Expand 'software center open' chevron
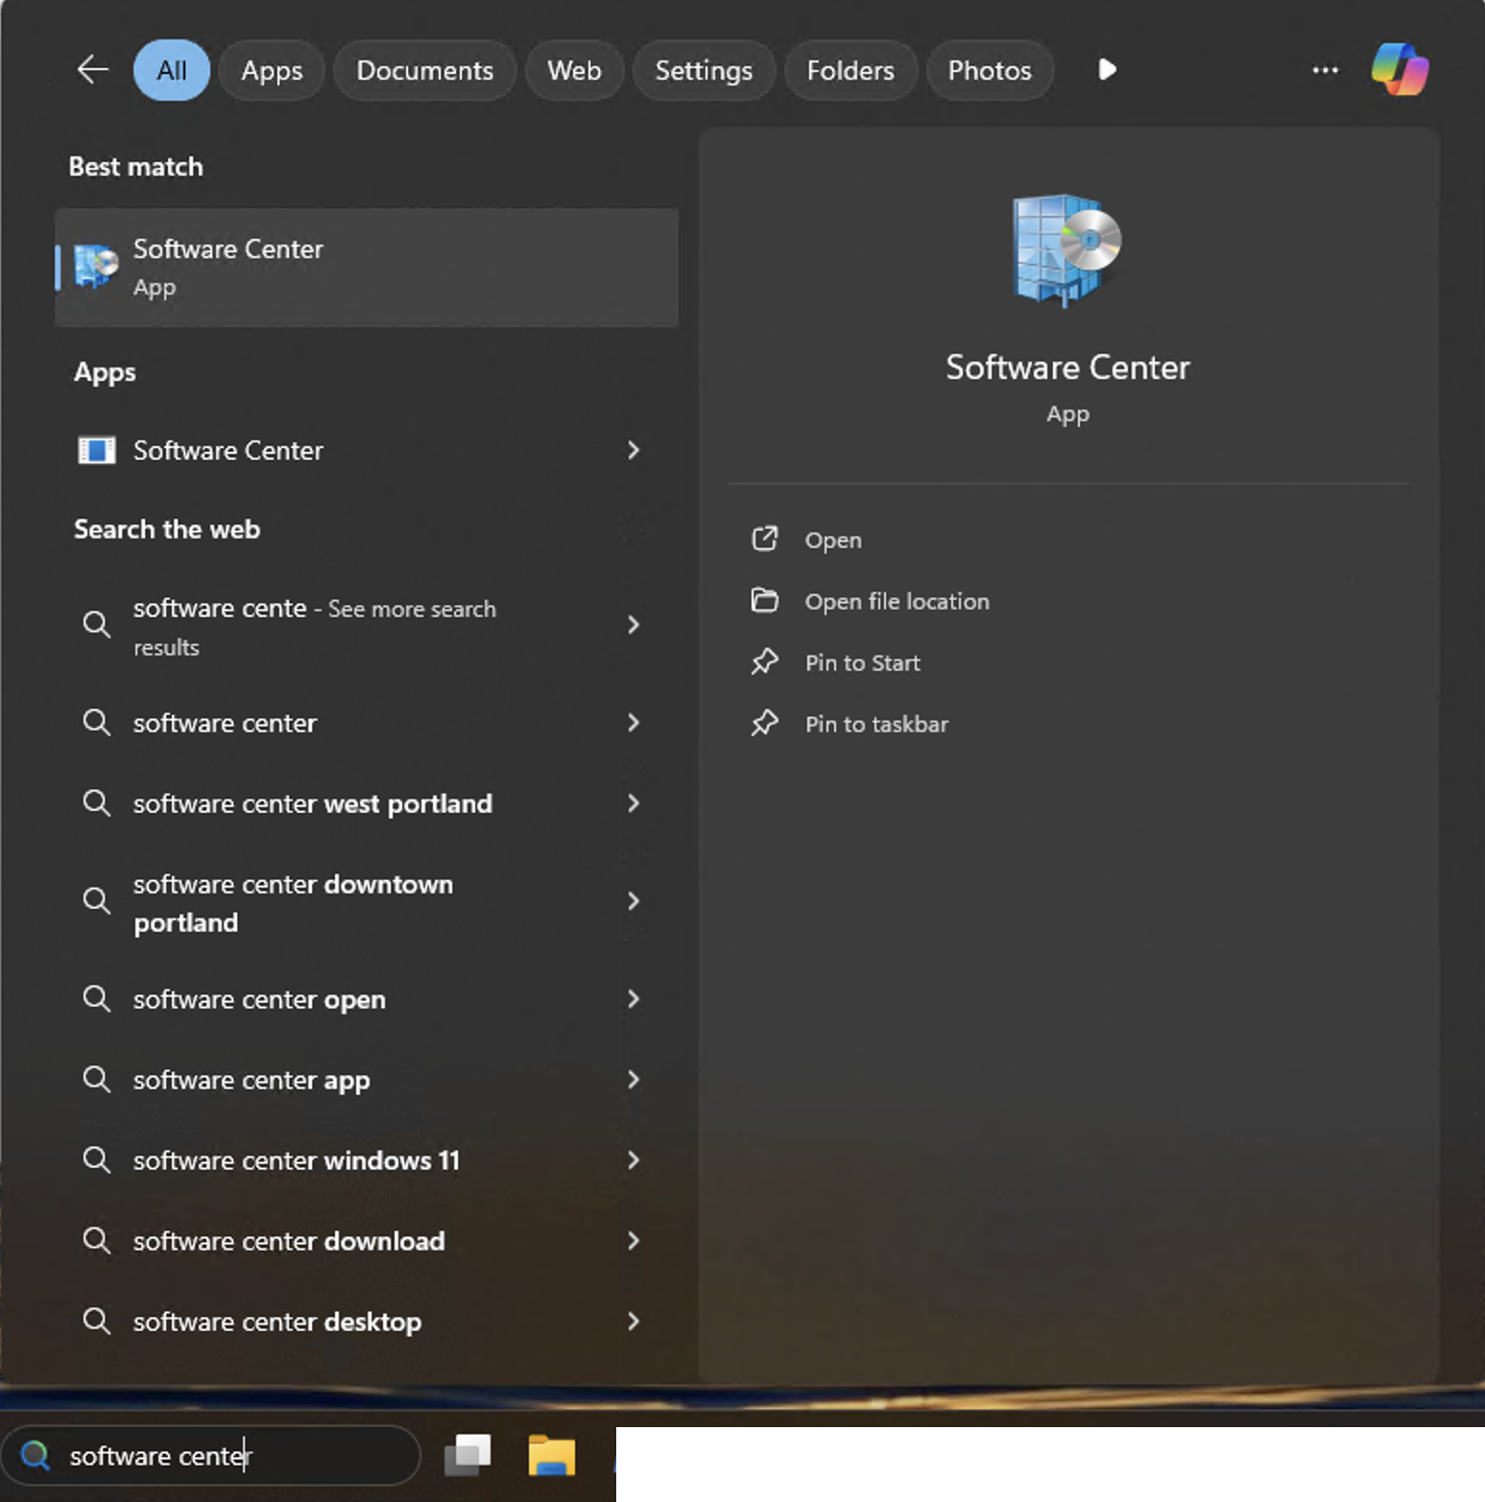1485x1502 pixels. tap(634, 999)
